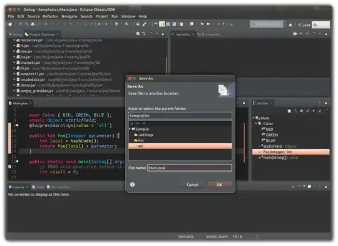Open the File menu
338x246 pixels.
tap(11, 16)
